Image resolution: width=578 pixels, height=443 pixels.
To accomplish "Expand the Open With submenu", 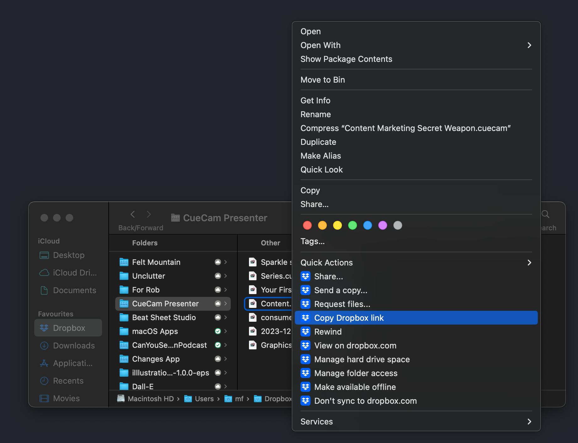I will pyautogui.click(x=529, y=45).
